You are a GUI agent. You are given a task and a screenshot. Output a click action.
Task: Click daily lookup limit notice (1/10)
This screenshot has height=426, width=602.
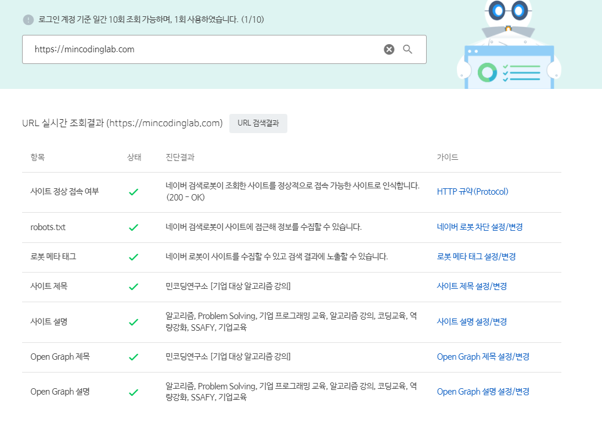152,20
